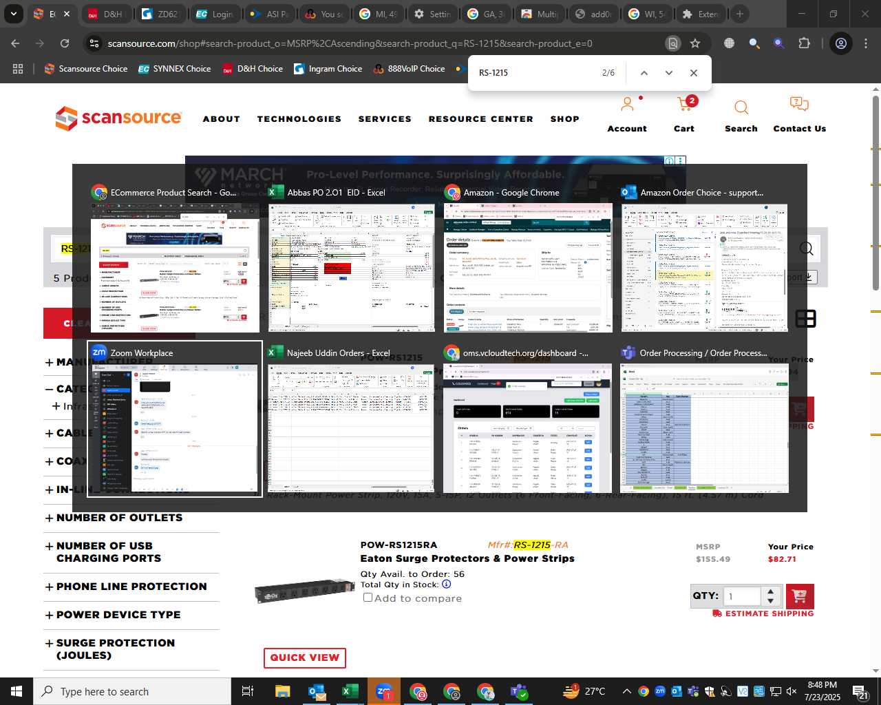Click the ScanSource logo
Screen dimensions: 881x705
[x=118, y=118]
